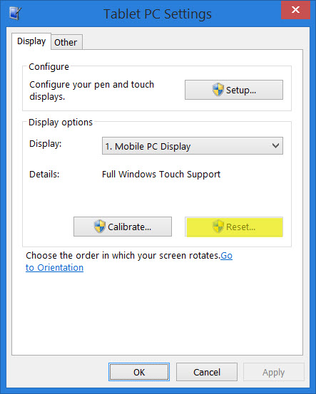Click the Configure your pen and touch text
The height and width of the screenshot is (394, 316).
tap(91, 85)
